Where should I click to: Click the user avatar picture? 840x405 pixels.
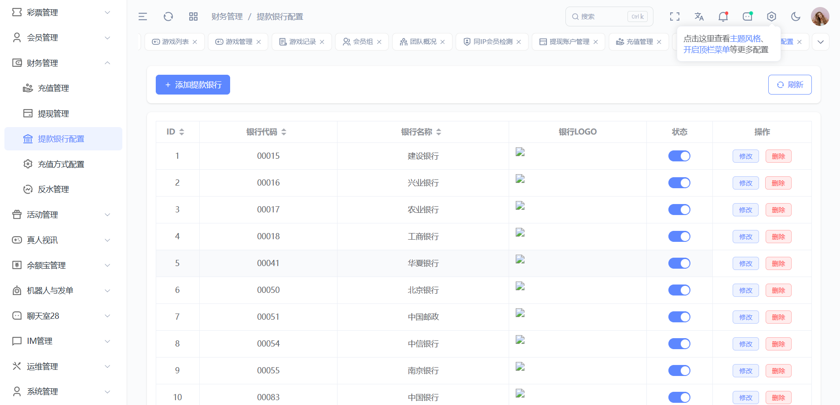[820, 17]
